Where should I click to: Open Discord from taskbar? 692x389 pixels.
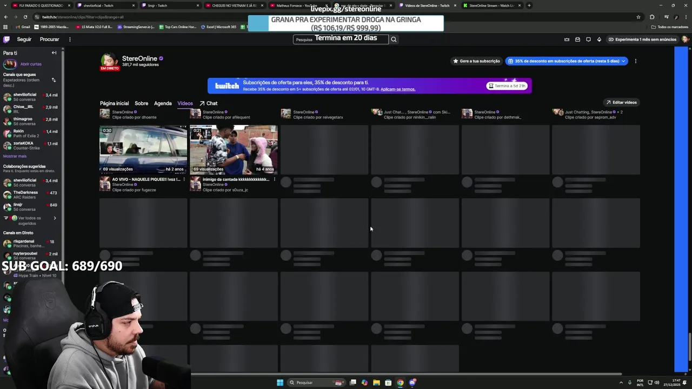(x=412, y=383)
